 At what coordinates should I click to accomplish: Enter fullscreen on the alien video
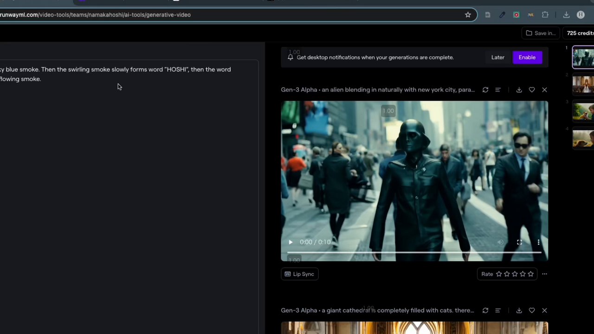519,242
